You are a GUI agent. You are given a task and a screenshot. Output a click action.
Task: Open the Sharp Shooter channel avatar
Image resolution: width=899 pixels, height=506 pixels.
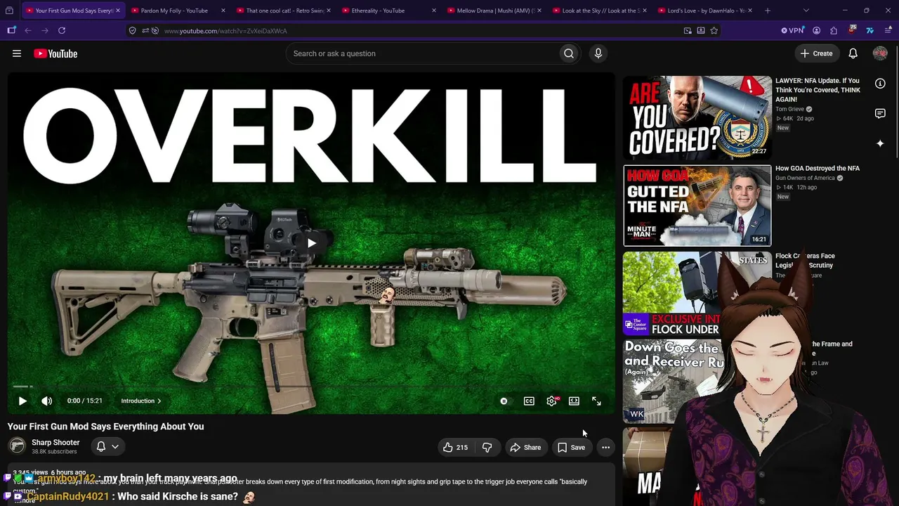coord(17,446)
